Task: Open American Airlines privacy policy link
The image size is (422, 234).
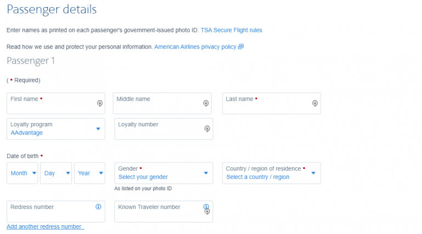Action: [195, 47]
